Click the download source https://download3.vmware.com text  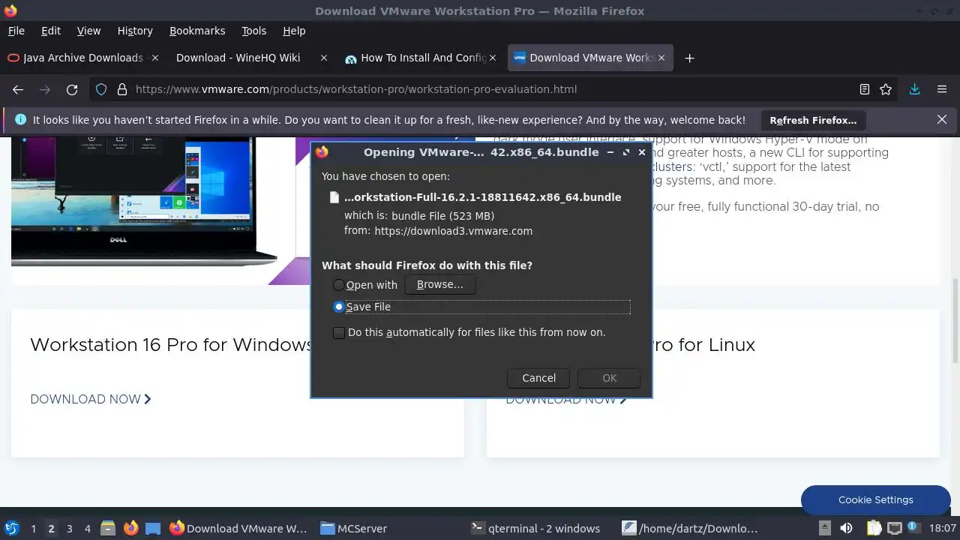(x=453, y=231)
